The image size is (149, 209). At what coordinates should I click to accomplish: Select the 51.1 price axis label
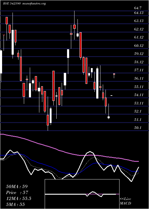tap(138, 120)
